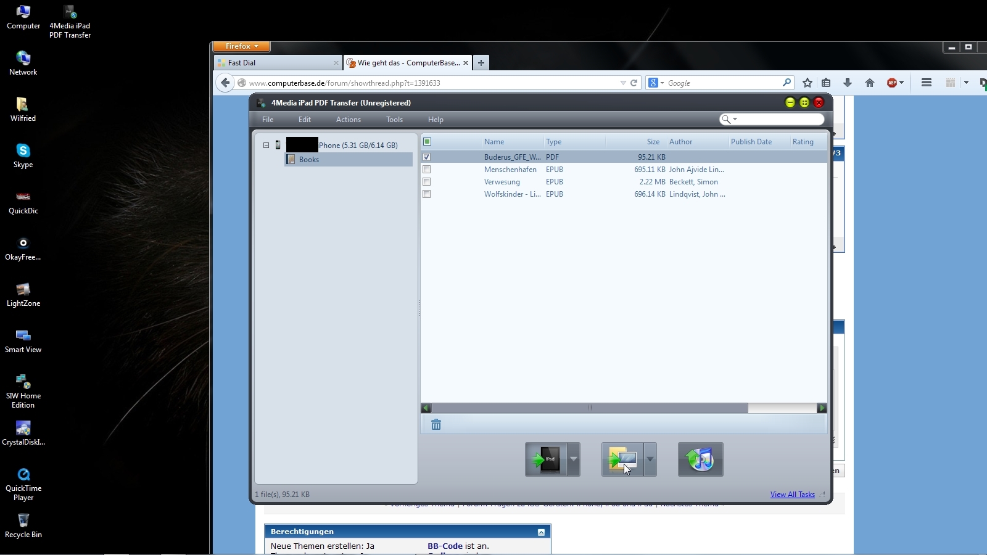Click the Firefox URL address bar
Screen dimensions: 987x555
pos(432,83)
